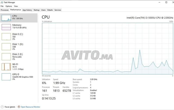Switch to the App history tab
Viewport: 174px width, 110px height.
(x=27, y=10)
